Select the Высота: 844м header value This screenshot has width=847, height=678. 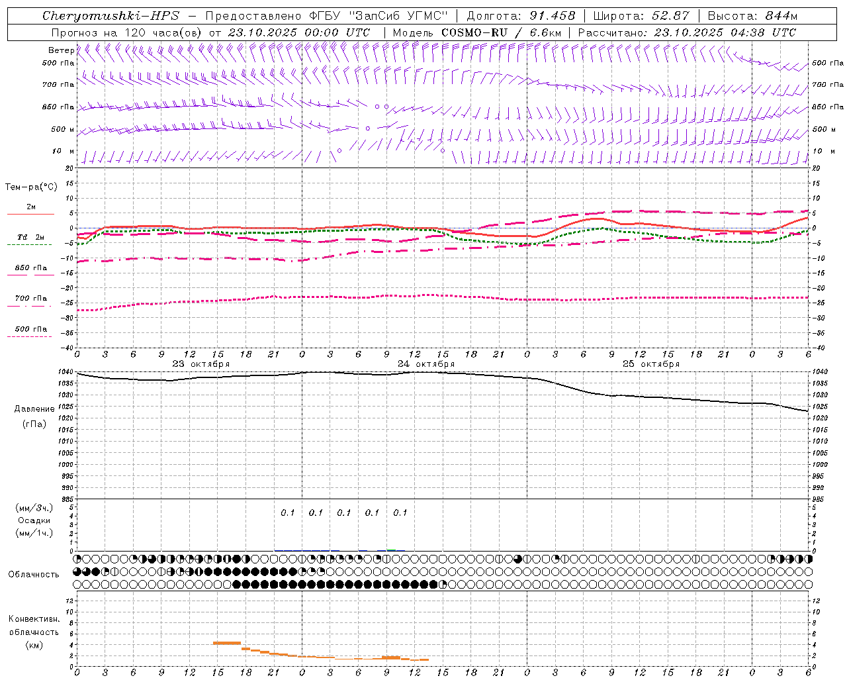[752, 16]
